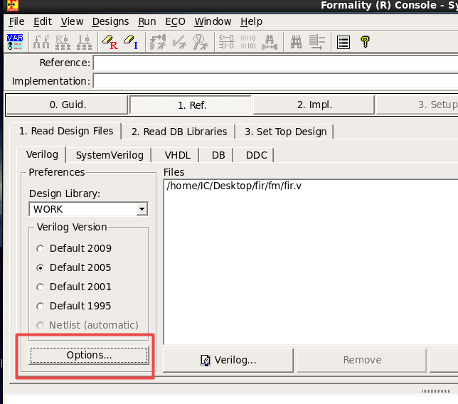Expand the Design Library WORK dropdown
Viewport: 458px width, 404px height.
(x=142, y=209)
